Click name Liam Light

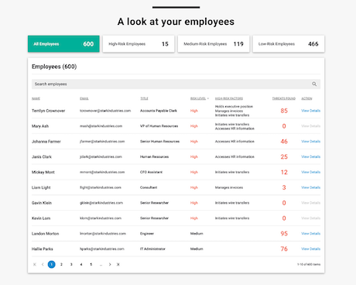coord(41,187)
